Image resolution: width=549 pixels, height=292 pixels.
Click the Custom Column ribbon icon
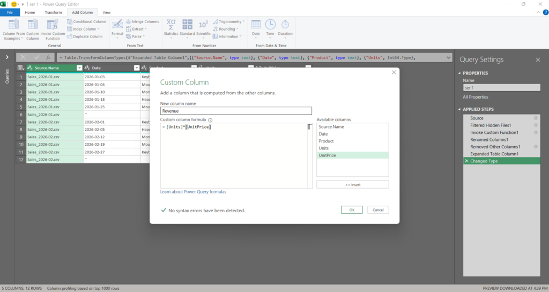(33, 25)
